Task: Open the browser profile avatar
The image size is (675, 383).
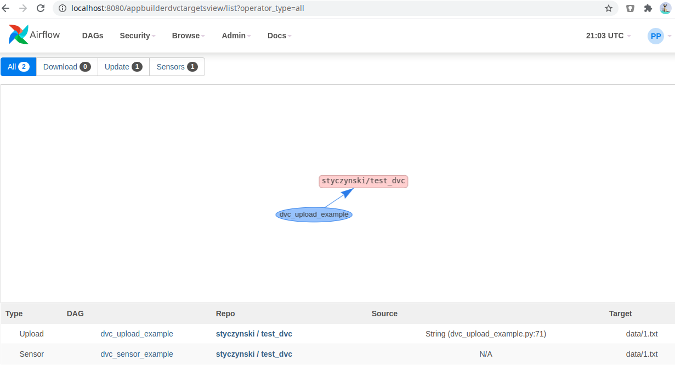Action: click(x=665, y=8)
